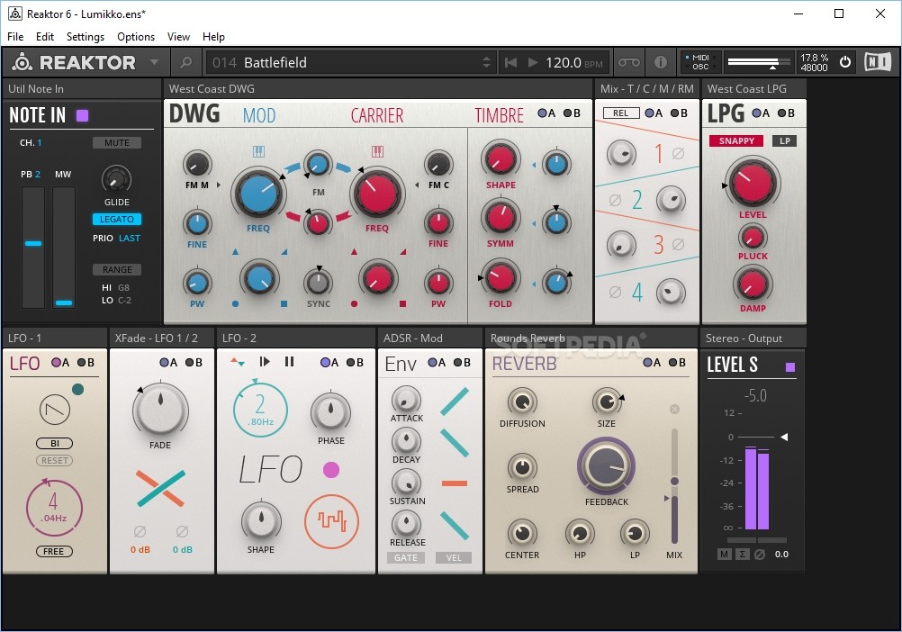Click the up/down arrows icon in LFO 2
This screenshot has height=632, width=902.
(x=238, y=362)
